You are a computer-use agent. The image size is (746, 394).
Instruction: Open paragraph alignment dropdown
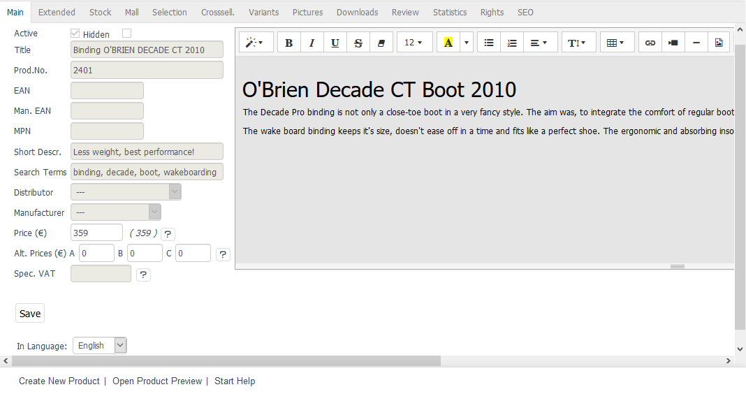(x=540, y=43)
